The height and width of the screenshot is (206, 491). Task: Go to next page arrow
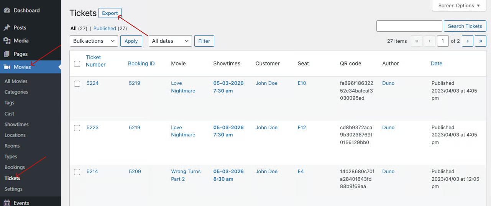click(x=467, y=41)
